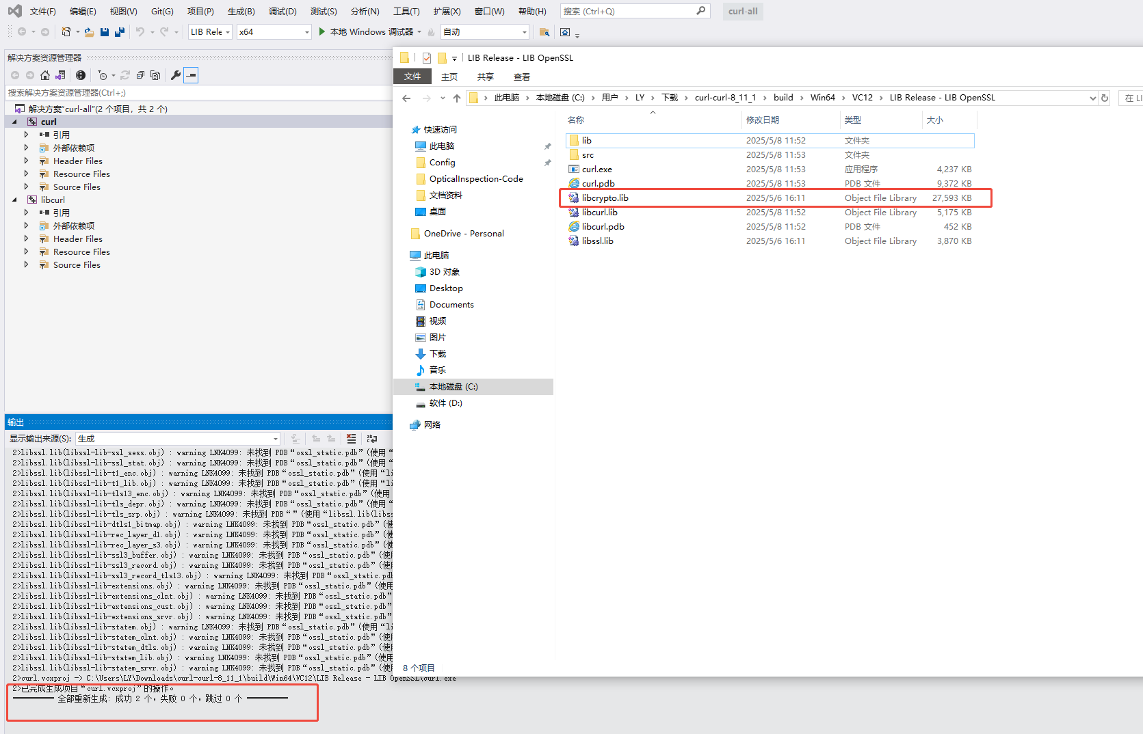The width and height of the screenshot is (1143, 734).
Task: Click the Save All toolbar icon
Action: 120,31
